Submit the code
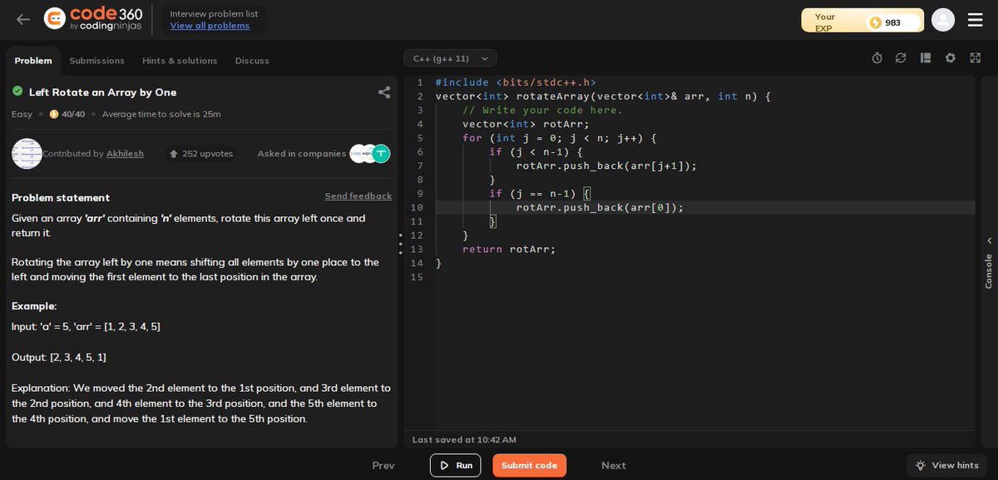Image resolution: width=998 pixels, height=480 pixels. click(x=529, y=465)
